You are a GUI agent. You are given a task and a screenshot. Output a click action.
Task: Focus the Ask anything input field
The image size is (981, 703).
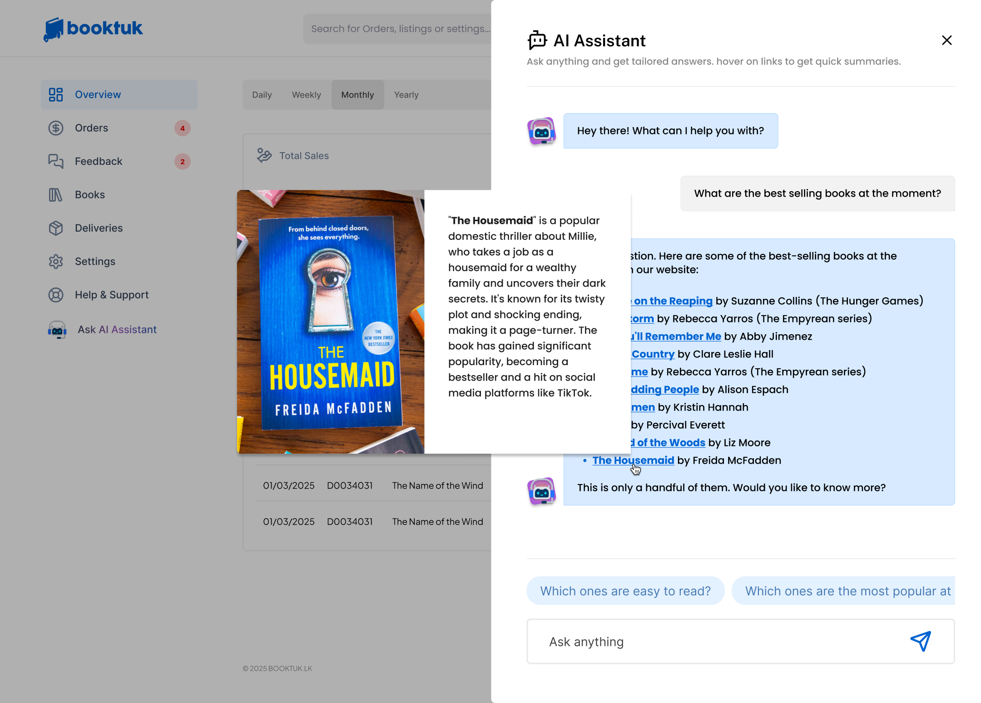[718, 641]
